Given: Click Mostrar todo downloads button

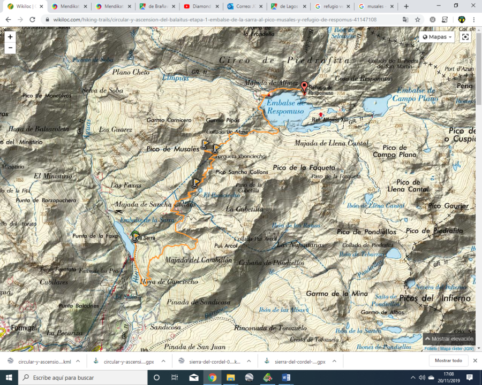Looking at the screenshot, I should click(448, 361).
